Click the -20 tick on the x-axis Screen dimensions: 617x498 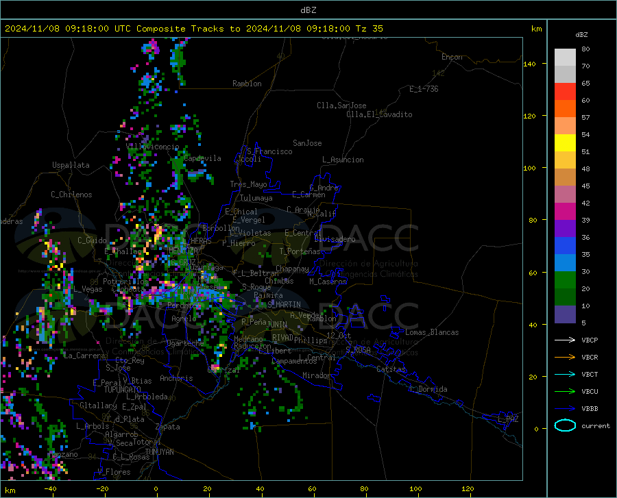[102, 488]
